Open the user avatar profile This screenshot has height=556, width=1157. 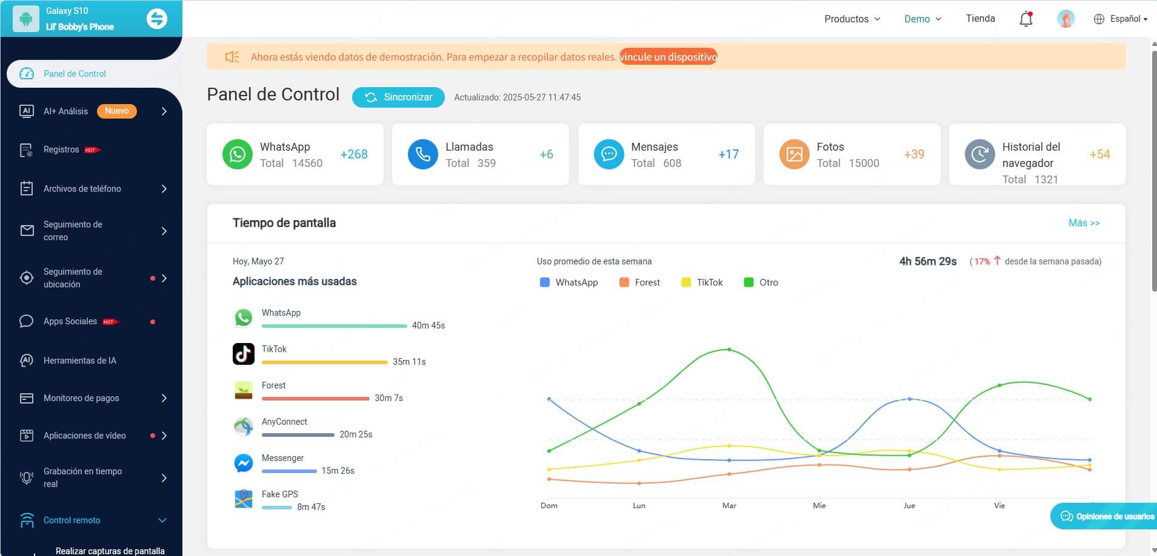tap(1066, 19)
